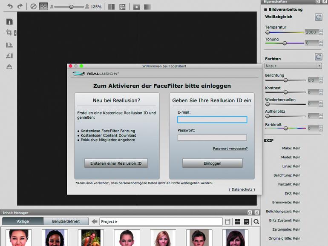Image resolution: width=328 pixels, height=246 pixels.
Task: Open the Farbton Natur dropdown
Action: pos(293,66)
